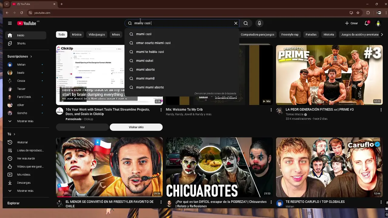Open the tab search dropdown in Chrome
The height and width of the screenshot is (218, 388).
(6, 4)
